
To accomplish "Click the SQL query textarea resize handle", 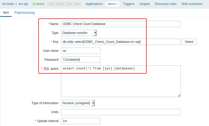I will coord(179,95).
